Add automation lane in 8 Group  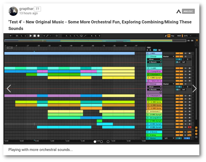161,93
